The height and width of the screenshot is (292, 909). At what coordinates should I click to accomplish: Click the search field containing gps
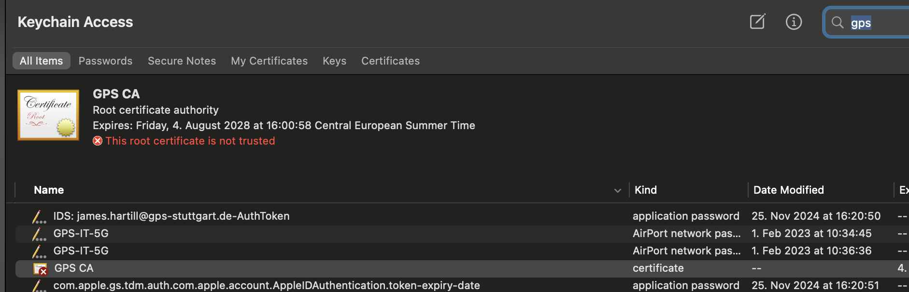click(x=877, y=23)
